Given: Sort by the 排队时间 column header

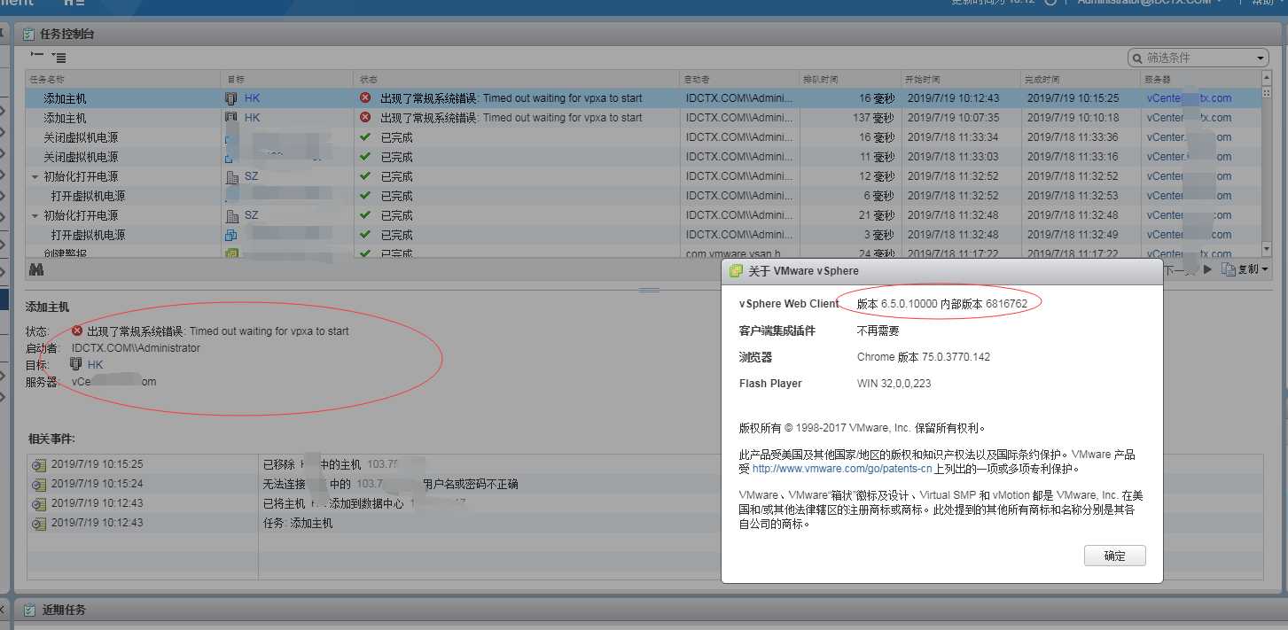Looking at the screenshot, I should click(849, 79).
